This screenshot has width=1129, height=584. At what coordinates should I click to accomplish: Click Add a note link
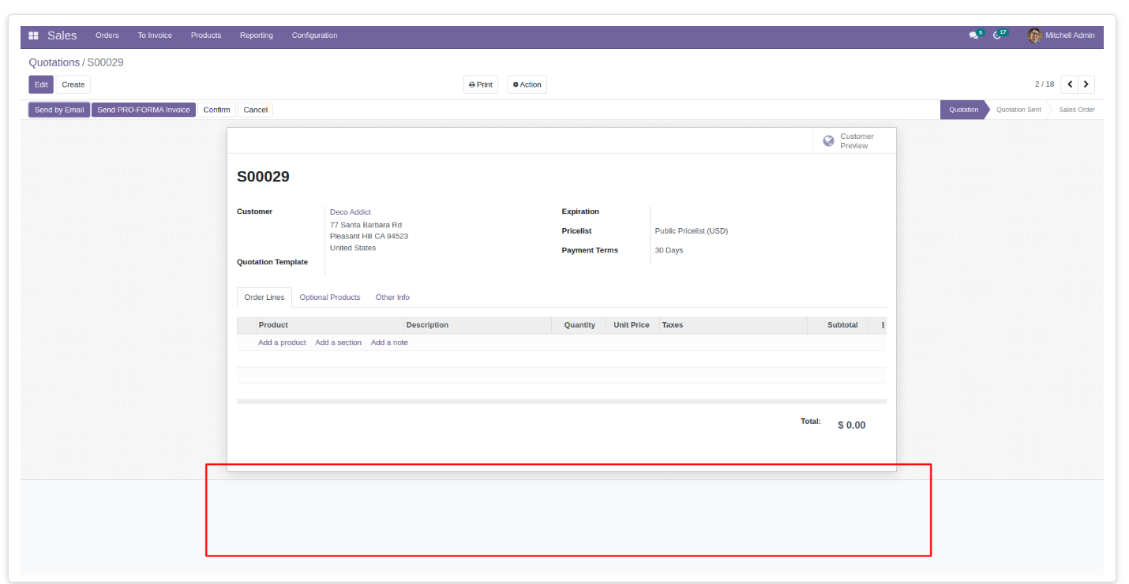(x=389, y=343)
